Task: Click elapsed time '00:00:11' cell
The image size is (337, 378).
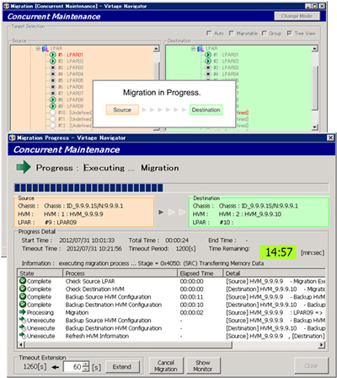Action: click(191, 297)
